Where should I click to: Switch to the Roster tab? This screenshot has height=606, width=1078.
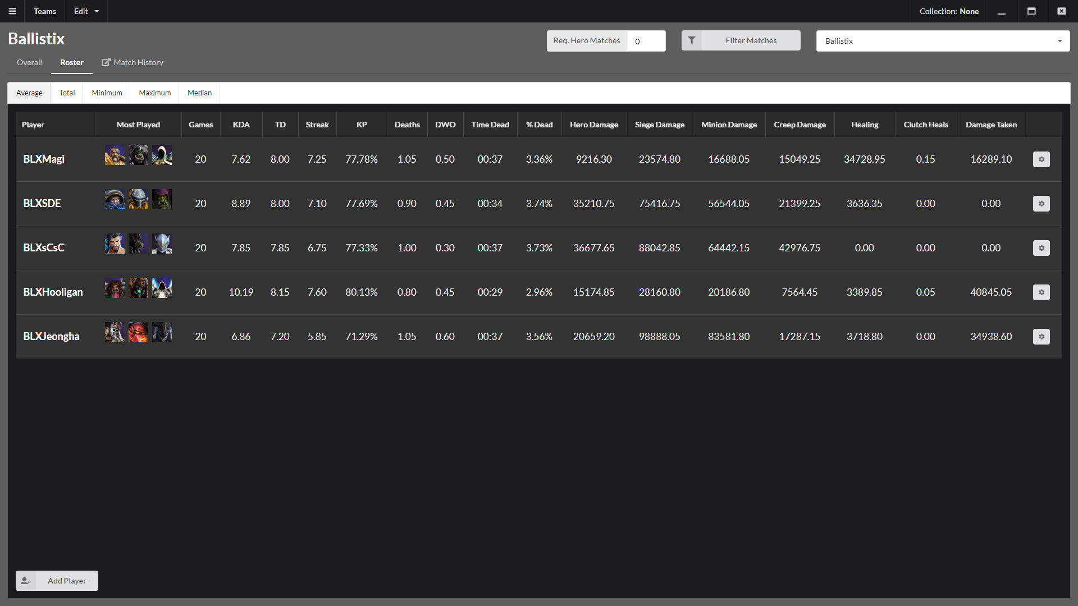tap(72, 62)
